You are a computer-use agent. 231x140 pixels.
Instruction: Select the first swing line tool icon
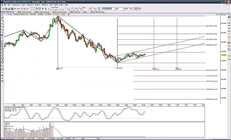tap(68, 9)
